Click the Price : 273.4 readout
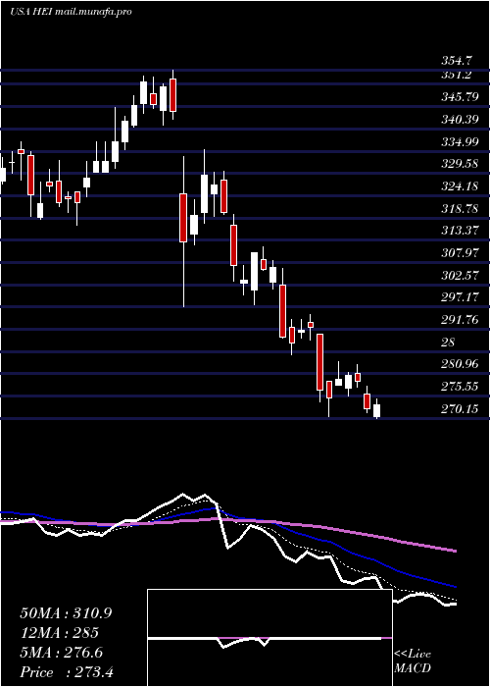Screen dimensions: 490x687 pyautogui.click(x=67, y=672)
